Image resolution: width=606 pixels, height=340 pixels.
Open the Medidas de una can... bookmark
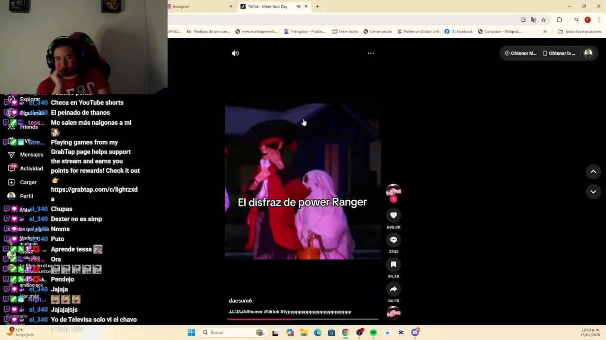208,32
